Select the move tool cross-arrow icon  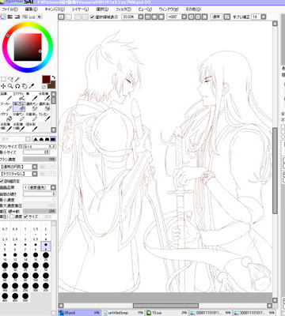pyautogui.click(x=3, y=86)
